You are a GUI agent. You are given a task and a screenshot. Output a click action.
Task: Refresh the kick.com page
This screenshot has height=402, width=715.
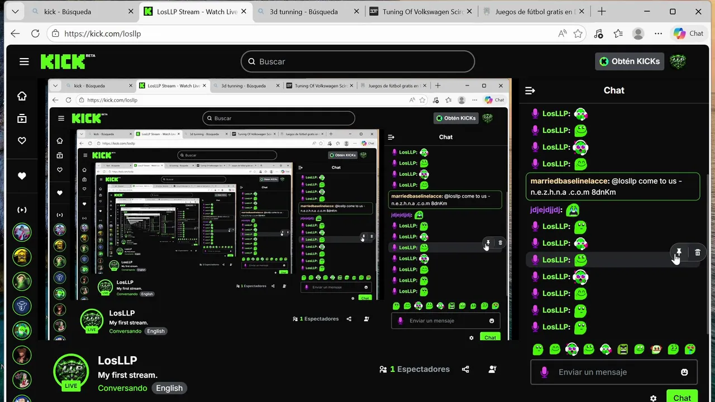tap(35, 33)
